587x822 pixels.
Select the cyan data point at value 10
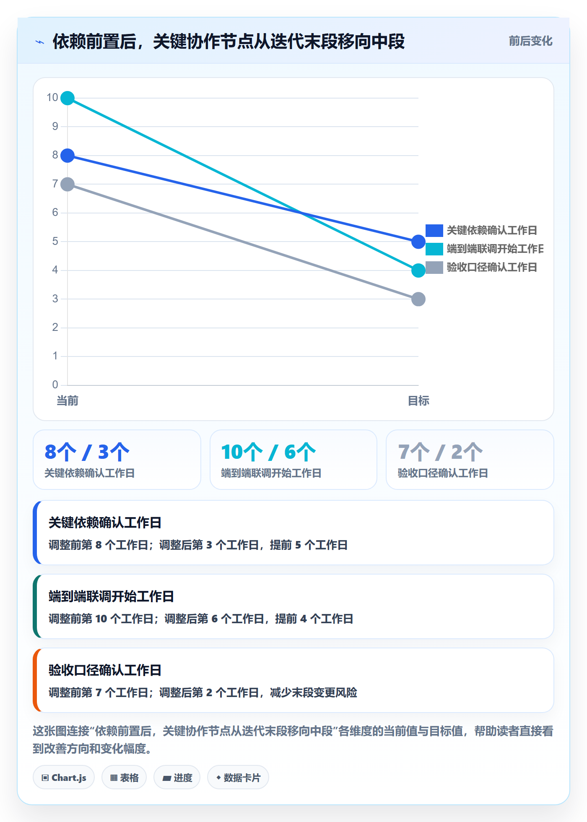click(68, 98)
